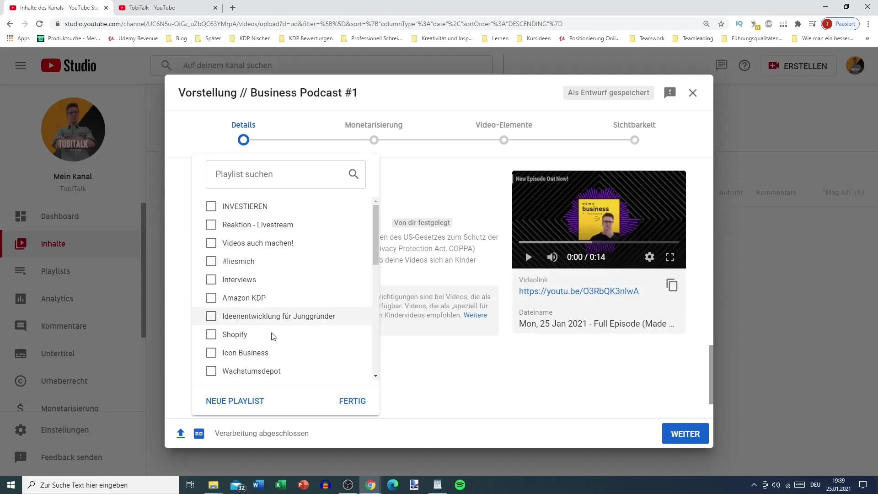878x494 pixels.
Task: Tick Ideenentwicklung für Junggründer checkbox
Action: (x=211, y=316)
